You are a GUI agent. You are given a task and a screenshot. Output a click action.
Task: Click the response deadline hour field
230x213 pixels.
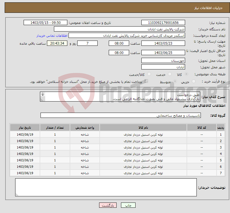(x=119, y=43)
